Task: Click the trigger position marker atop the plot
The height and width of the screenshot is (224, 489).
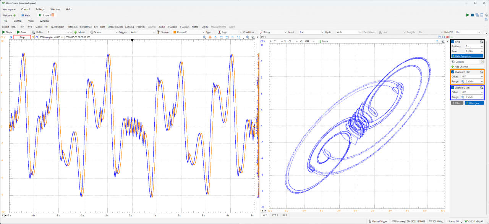Action: click(x=132, y=41)
